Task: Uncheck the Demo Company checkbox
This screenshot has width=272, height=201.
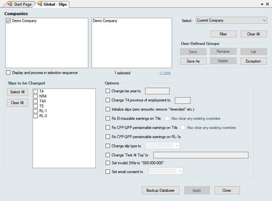Action: tap(8, 21)
